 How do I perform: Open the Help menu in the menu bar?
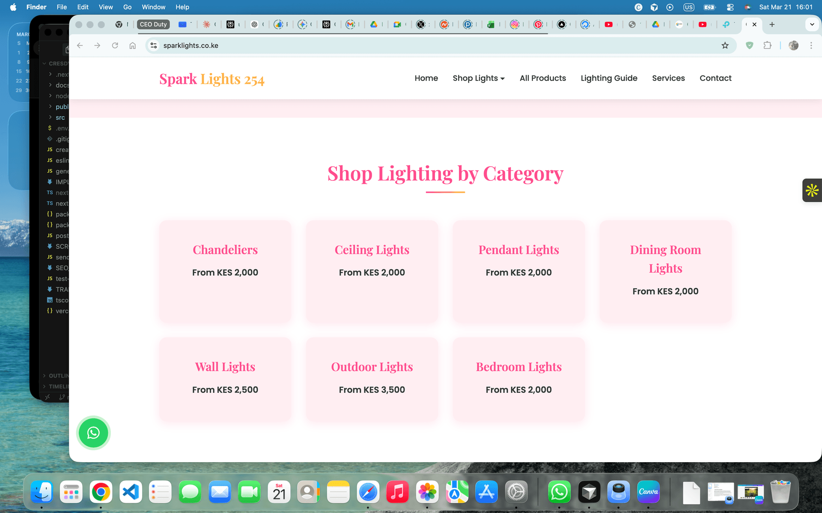(182, 7)
